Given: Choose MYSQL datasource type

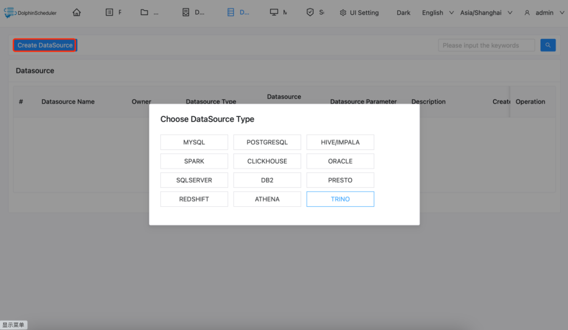Looking at the screenshot, I should click(x=194, y=143).
